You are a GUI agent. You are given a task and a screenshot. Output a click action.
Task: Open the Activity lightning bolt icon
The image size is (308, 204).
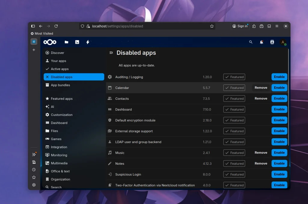pyautogui.click(x=88, y=42)
